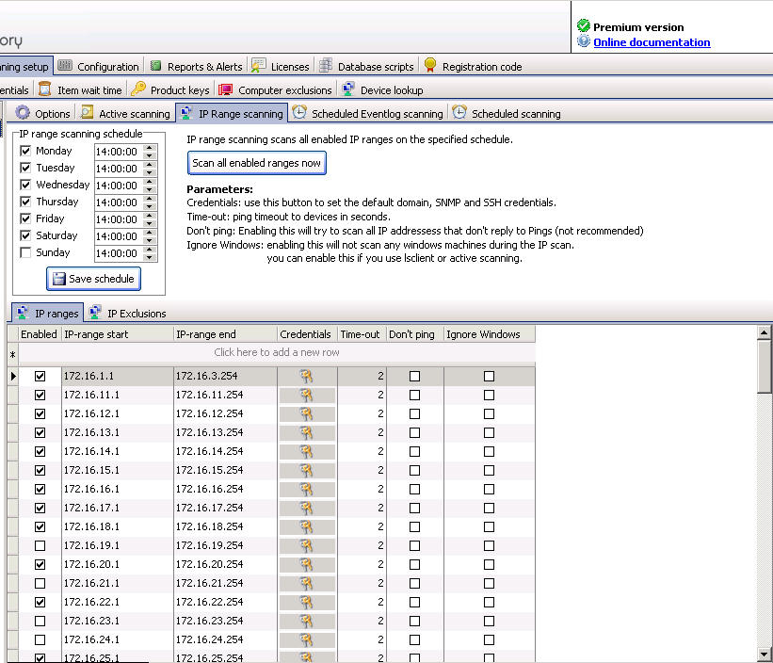773x663 pixels.
Task: Open the Product keys tool
Action: tap(169, 89)
